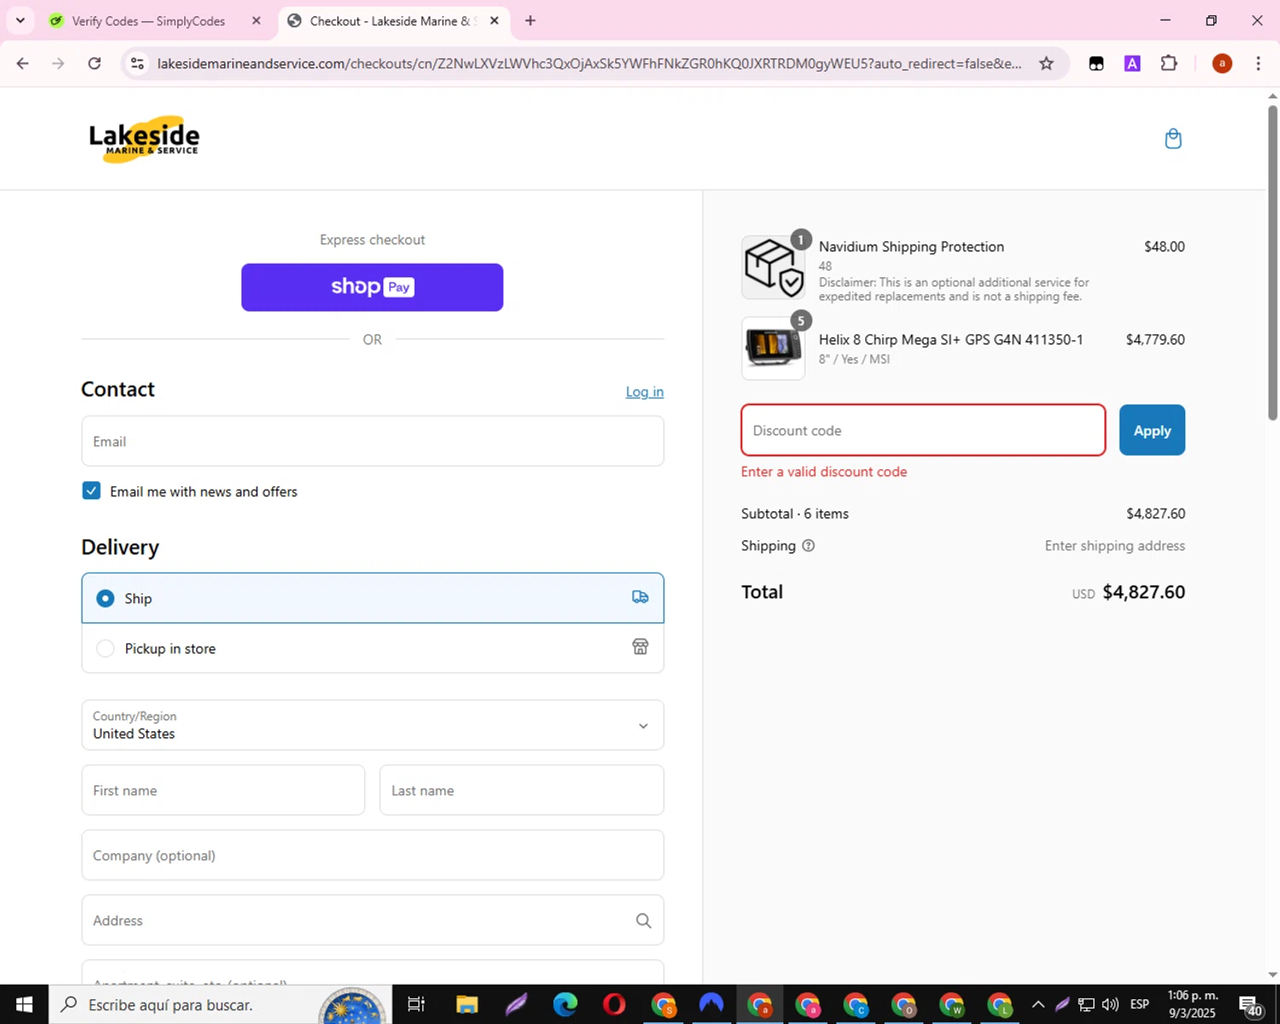Click the address bar URL
The height and width of the screenshot is (1024, 1280).
(589, 63)
